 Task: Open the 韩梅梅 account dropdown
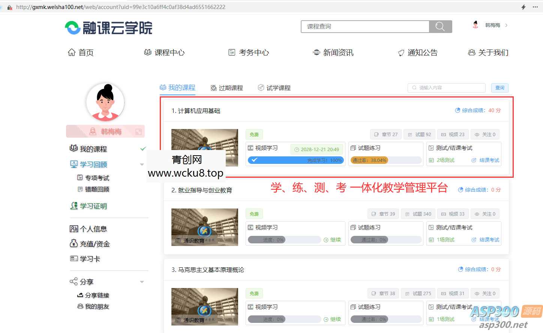492,25
